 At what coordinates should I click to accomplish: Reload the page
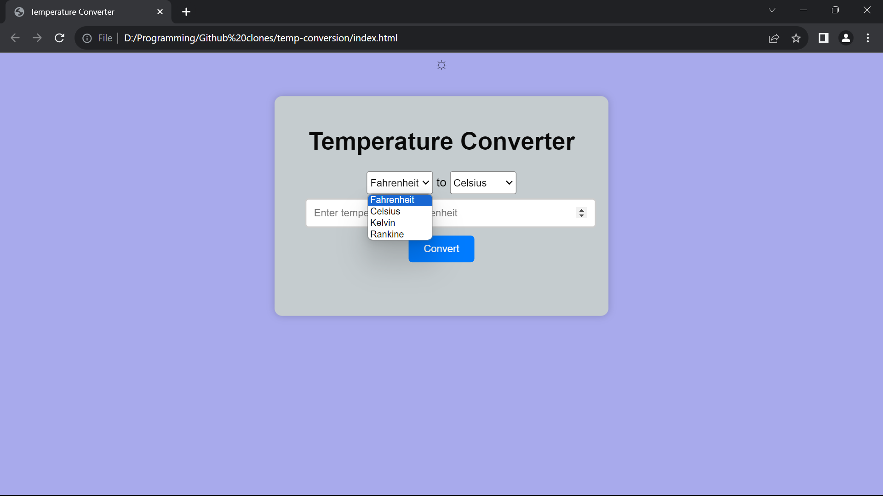tap(59, 38)
